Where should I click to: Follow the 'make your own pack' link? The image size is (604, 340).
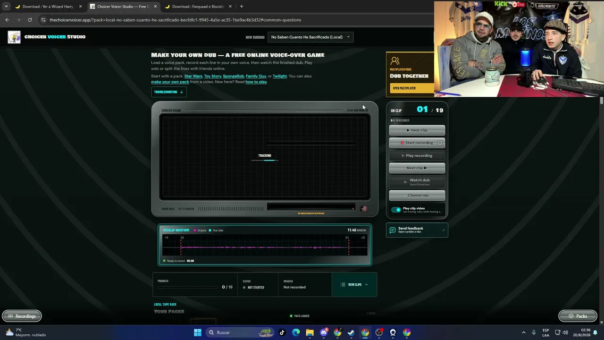[x=170, y=82]
